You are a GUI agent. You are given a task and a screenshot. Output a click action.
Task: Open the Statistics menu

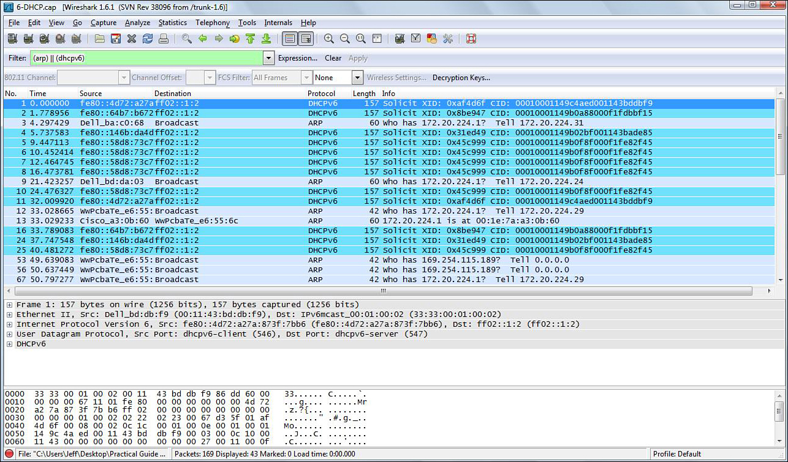pos(173,23)
